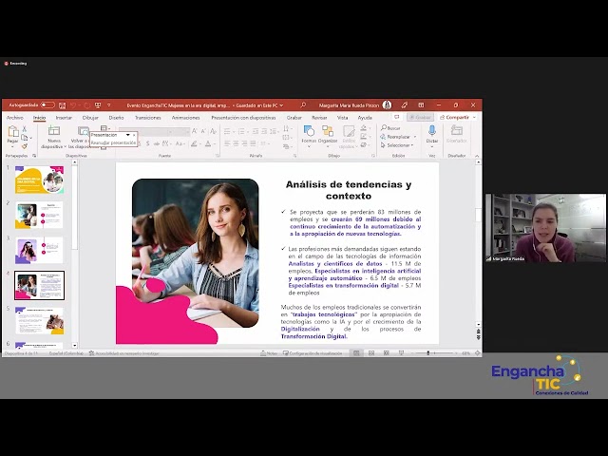Switch to the Transiciones tab
The image size is (608, 456).
tap(148, 118)
